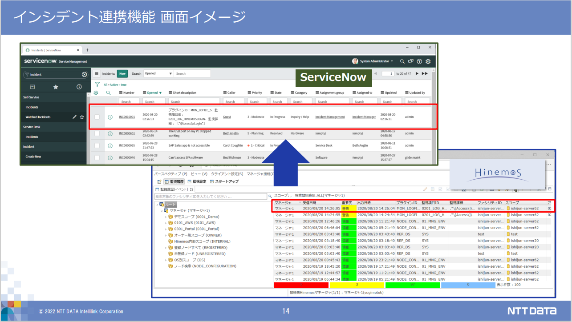Image resolution: width=572 pixels, height=322 pixels.
Task: Open Carol Coughlin caller link
Action: pyautogui.click(x=233, y=145)
